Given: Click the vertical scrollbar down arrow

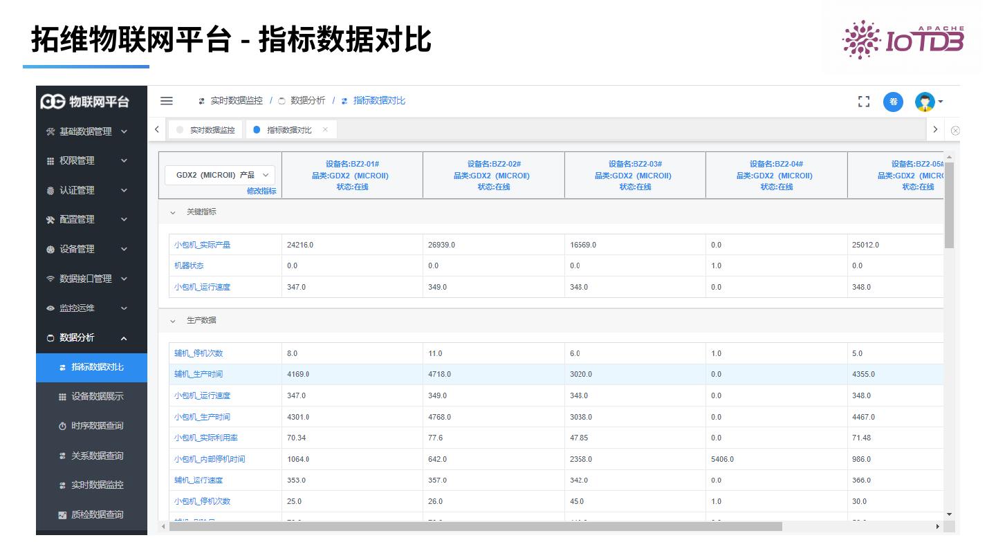Looking at the screenshot, I should coord(949,514).
